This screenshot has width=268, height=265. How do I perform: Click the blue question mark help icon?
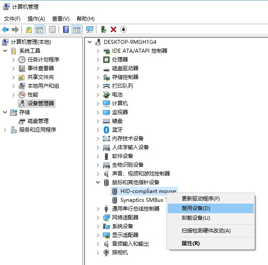(66, 30)
